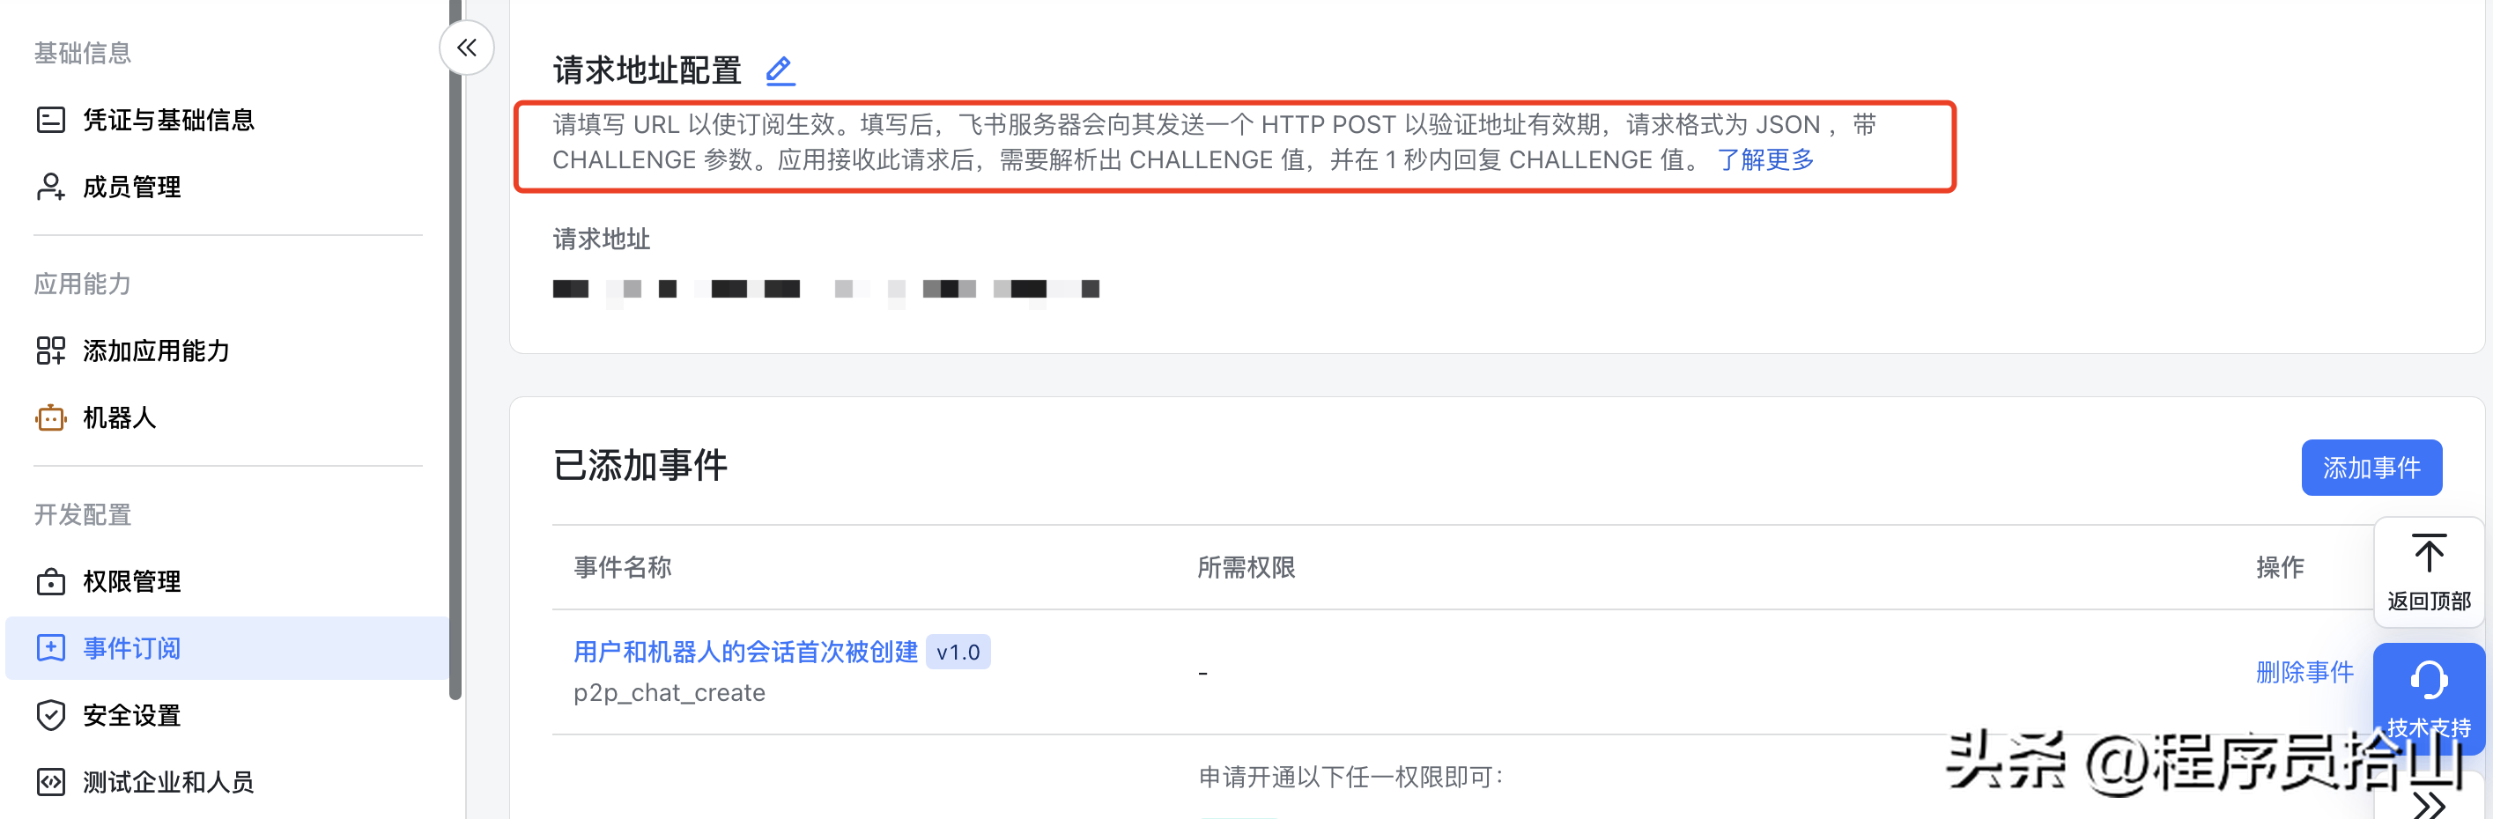
Task: Click the 添加应用能力 add capability icon
Action: [50, 350]
